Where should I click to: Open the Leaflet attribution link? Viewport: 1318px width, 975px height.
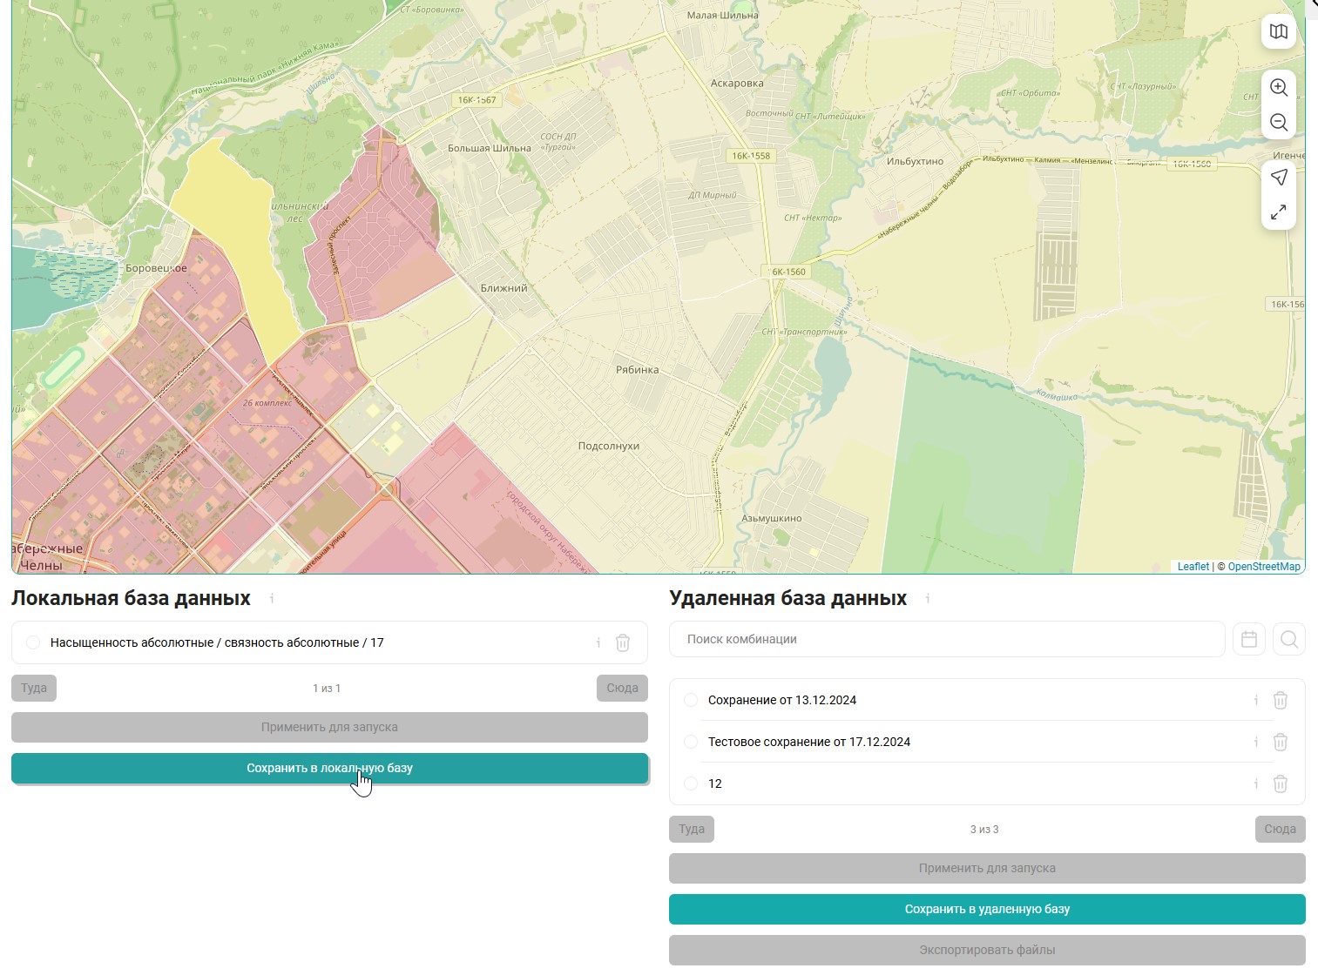[x=1193, y=567]
